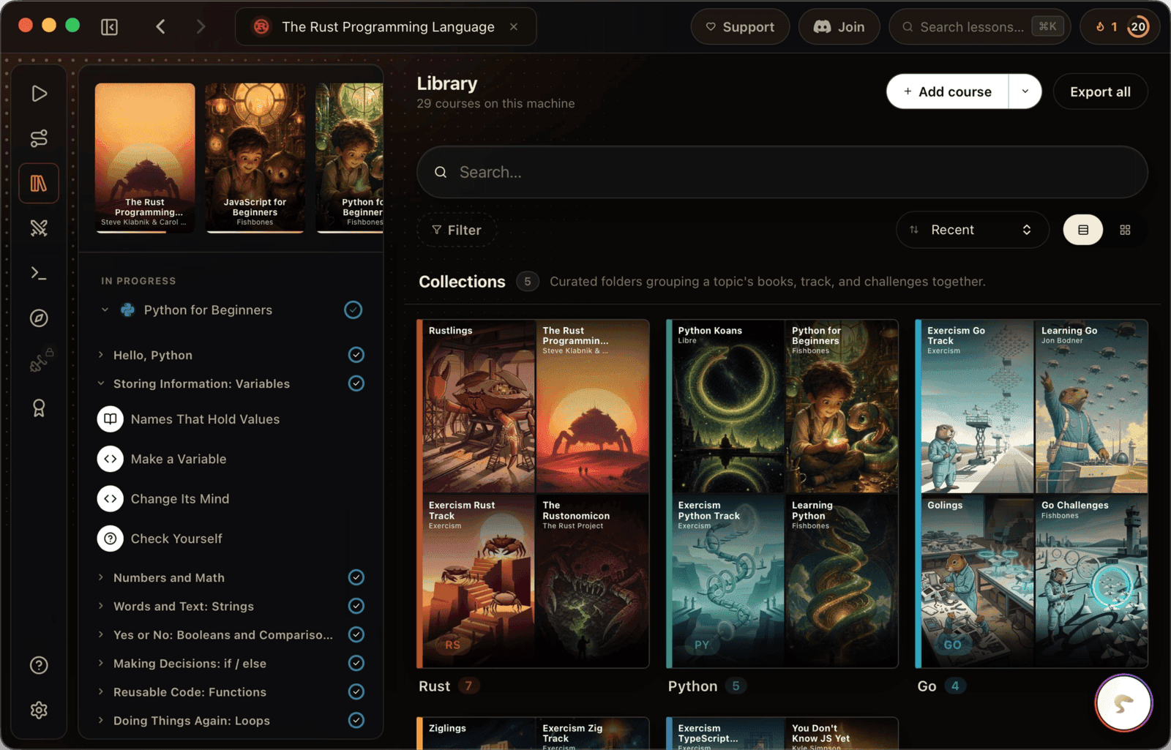Viewport: 1171px width, 750px height.
Task: Expand Words and Text: Strings chapter
Action: [x=101, y=606]
